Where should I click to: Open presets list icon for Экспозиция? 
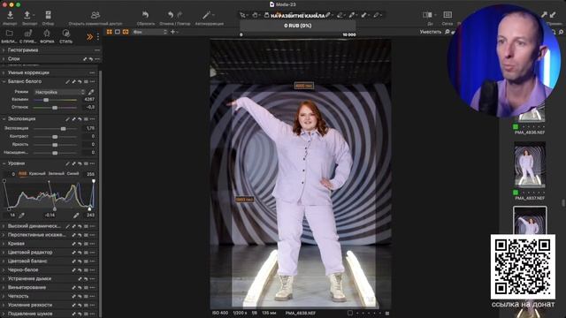pyautogui.click(x=86, y=119)
